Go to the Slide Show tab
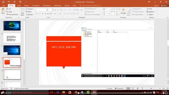The image size is (169, 95). pos(58,6)
